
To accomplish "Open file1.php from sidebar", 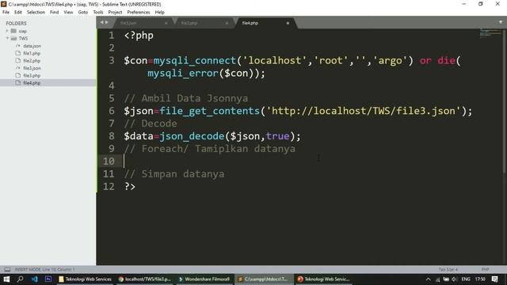I will tap(32, 53).
